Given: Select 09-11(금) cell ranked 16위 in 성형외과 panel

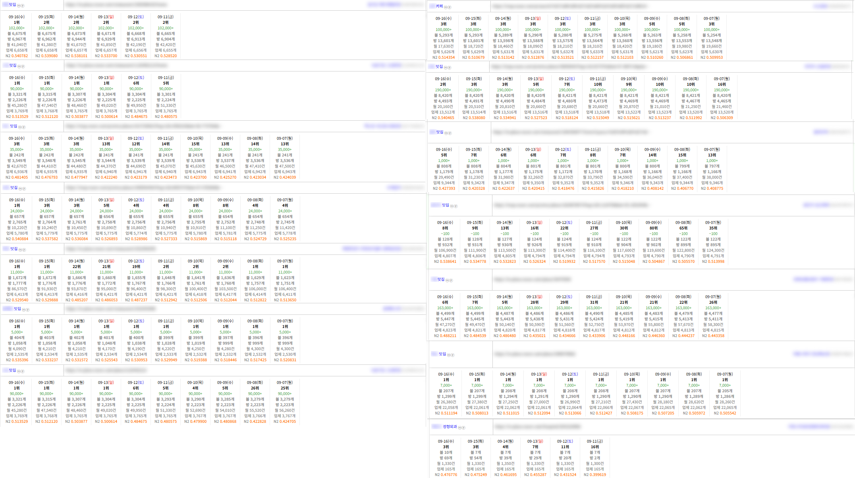Looking at the screenshot, I should pyautogui.click(x=594, y=458).
